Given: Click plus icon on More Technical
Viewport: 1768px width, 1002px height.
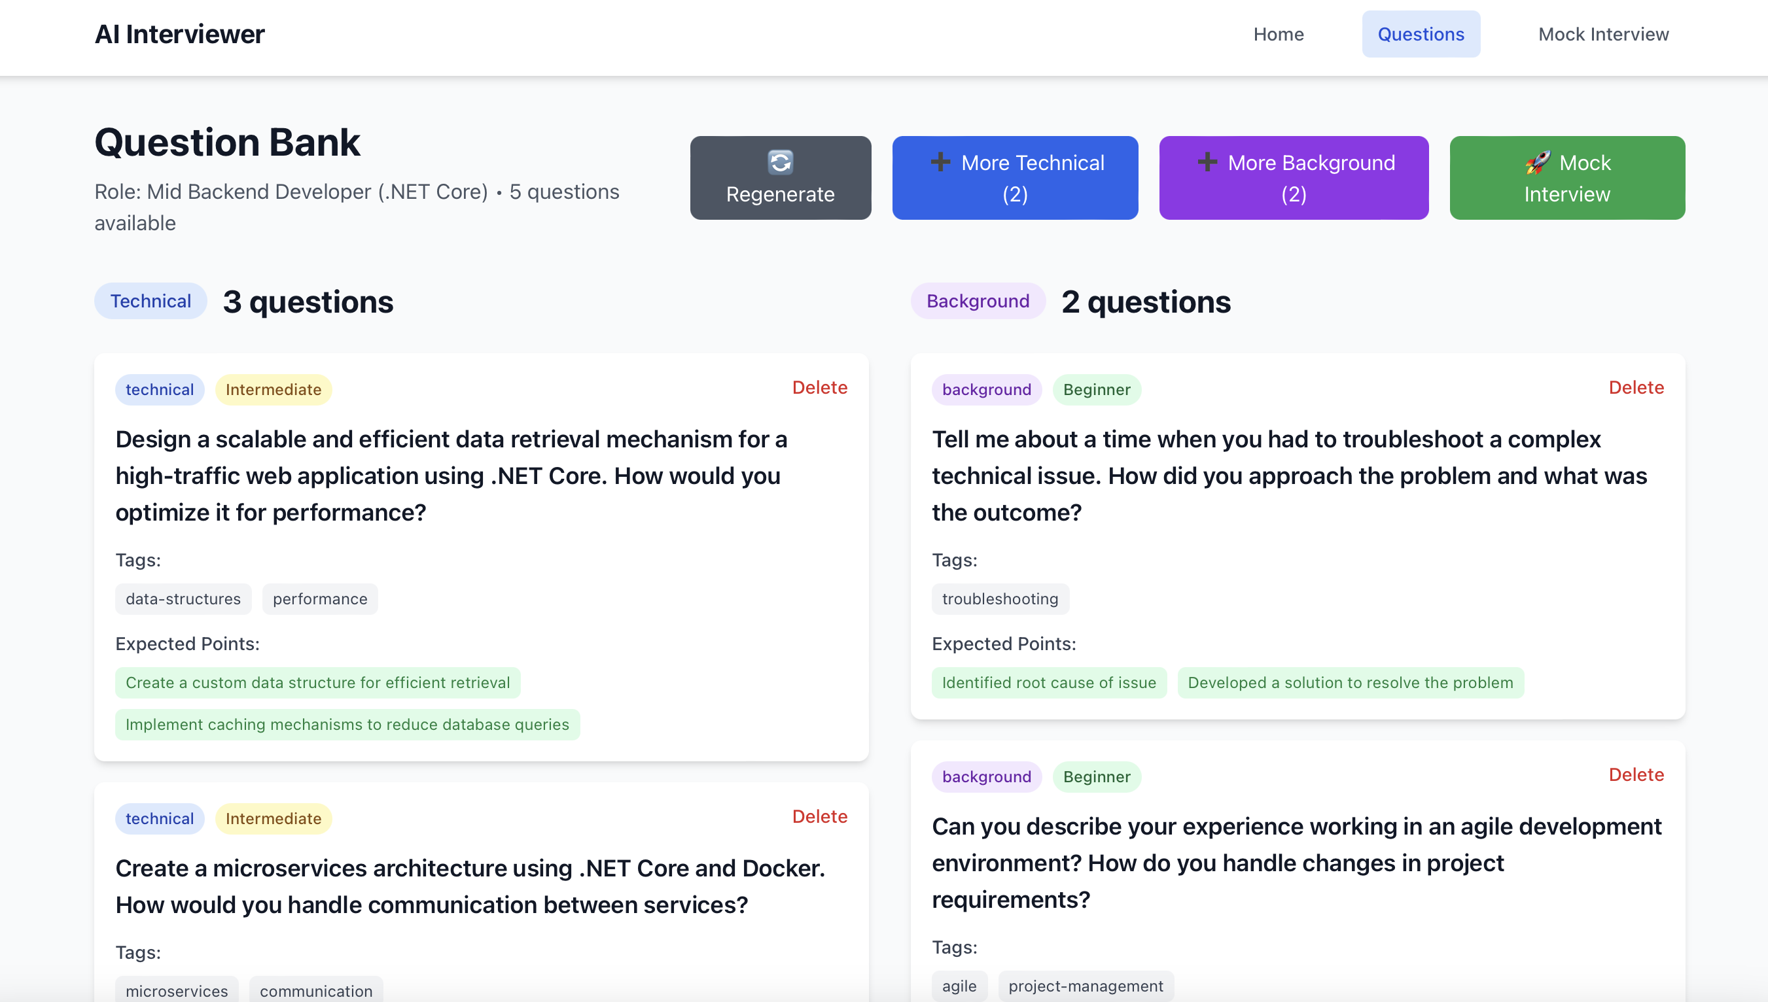Looking at the screenshot, I should 940,162.
